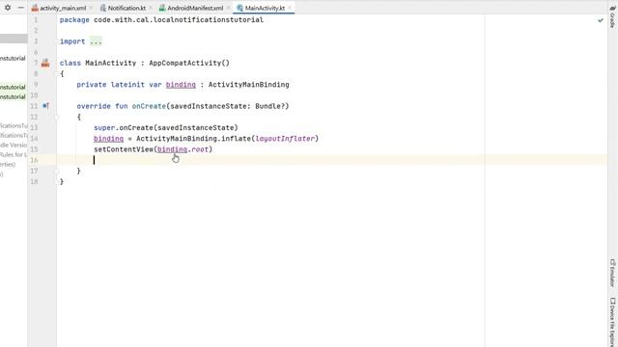Open the project panel settings gear
Screen dimensions: 618x347
(8, 8)
